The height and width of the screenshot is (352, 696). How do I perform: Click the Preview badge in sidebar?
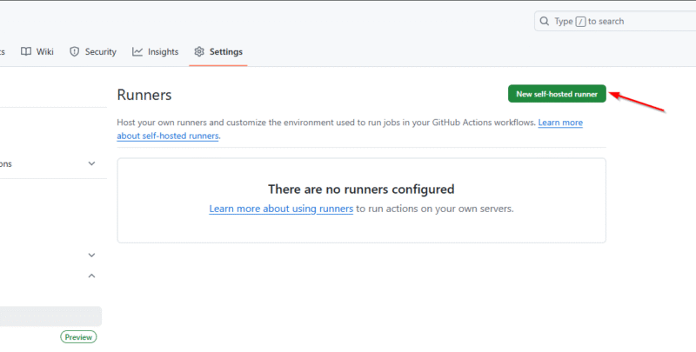click(x=78, y=337)
